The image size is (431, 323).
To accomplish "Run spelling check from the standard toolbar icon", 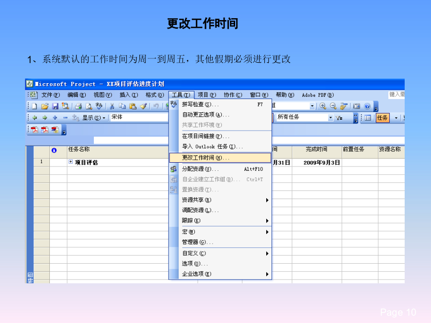I will 99,106.
